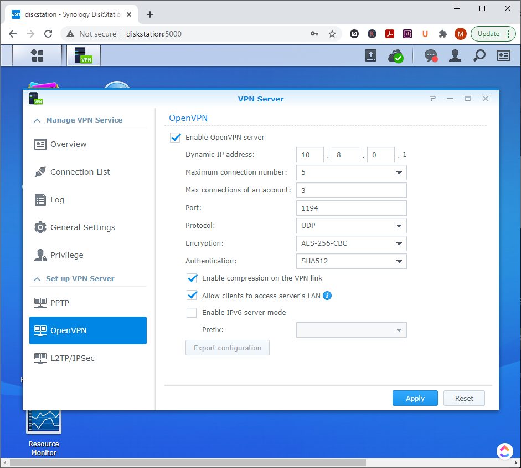Open the Privilege page
Viewport: 521px width, 468px height.
coord(88,255)
